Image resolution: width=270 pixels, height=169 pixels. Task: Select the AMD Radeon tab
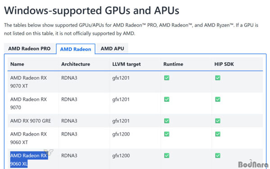(76, 49)
